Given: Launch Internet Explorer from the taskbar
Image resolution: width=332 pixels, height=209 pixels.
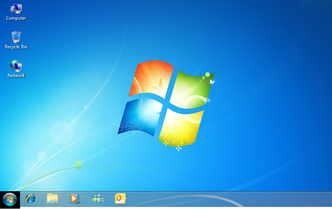Looking at the screenshot, I should (x=30, y=198).
